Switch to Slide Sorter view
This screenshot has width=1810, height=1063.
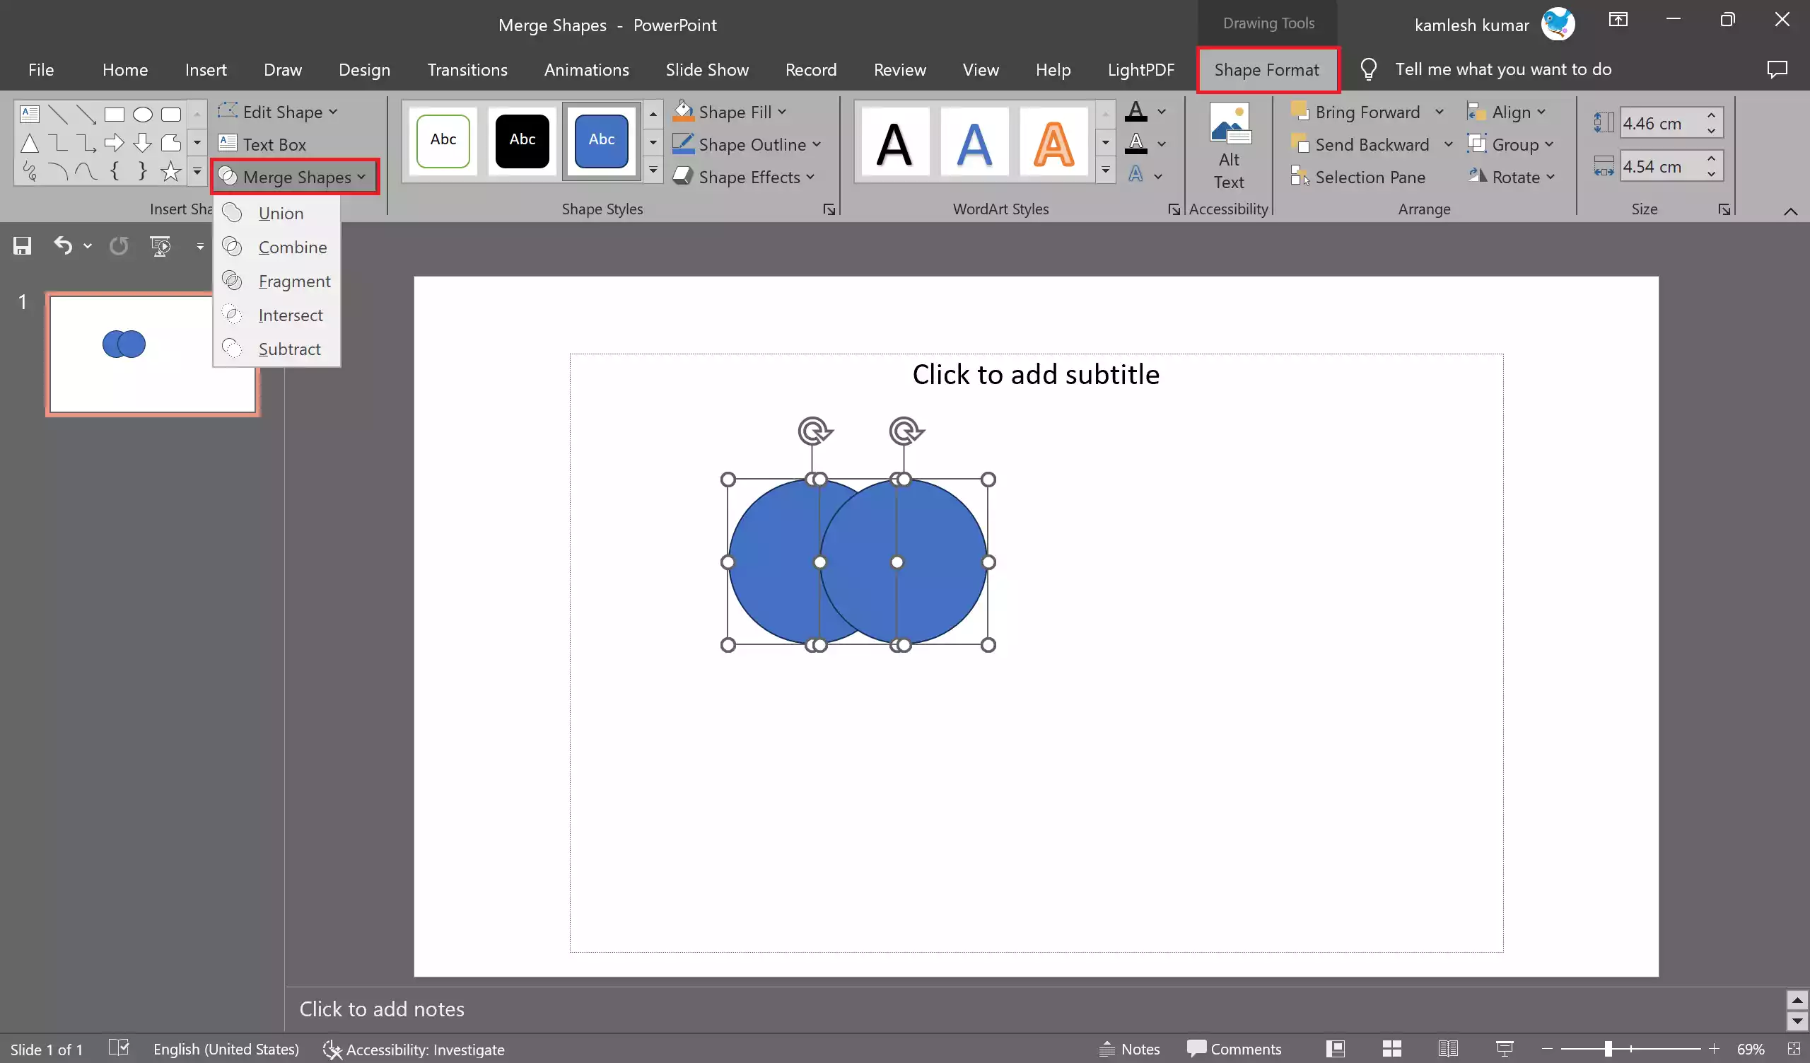click(x=1391, y=1049)
